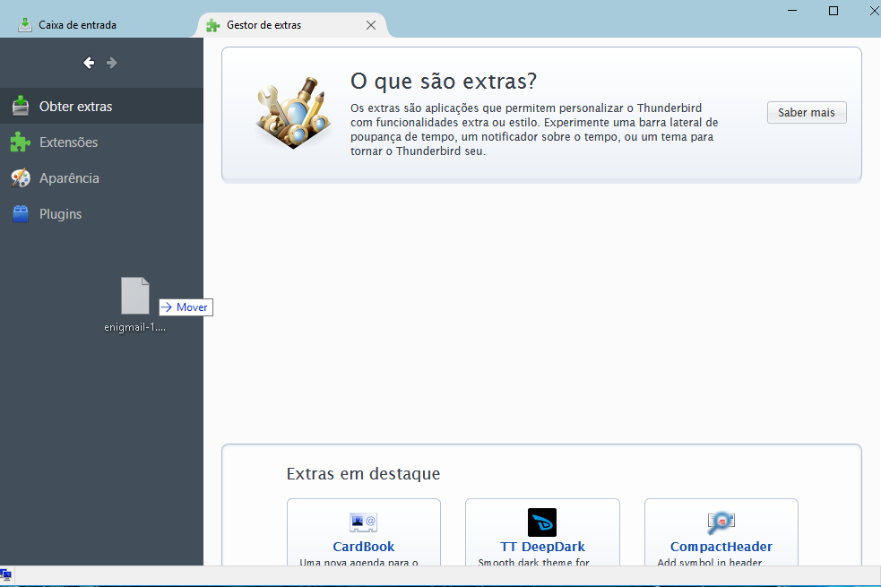The image size is (881, 587).
Task: Click the 'Extras em destaque' heading
Action: 363,473
